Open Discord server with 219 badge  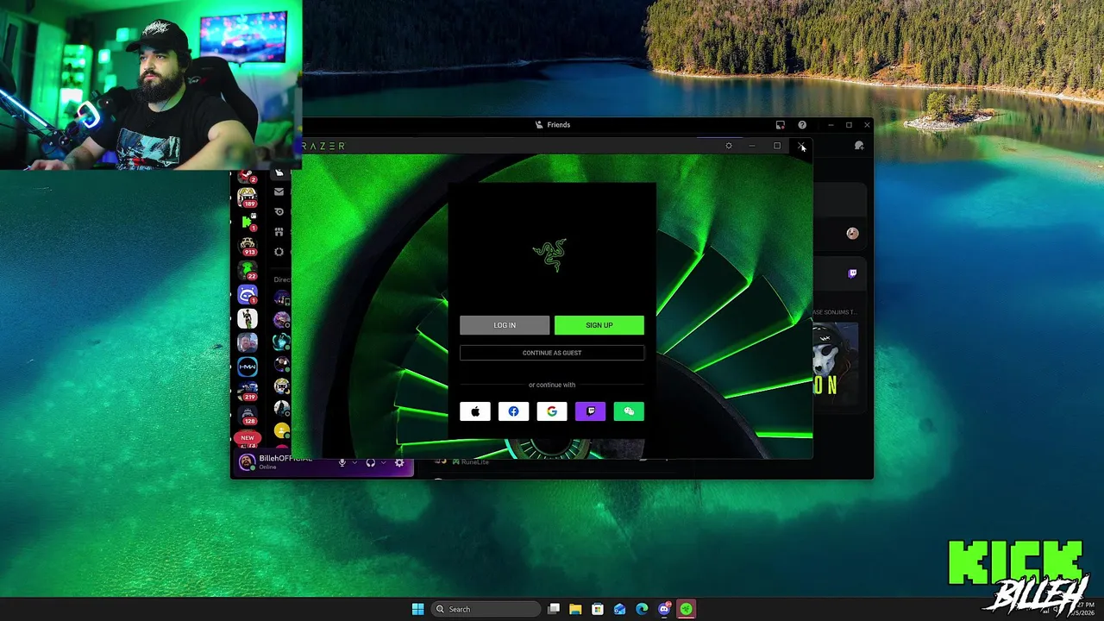(248, 391)
